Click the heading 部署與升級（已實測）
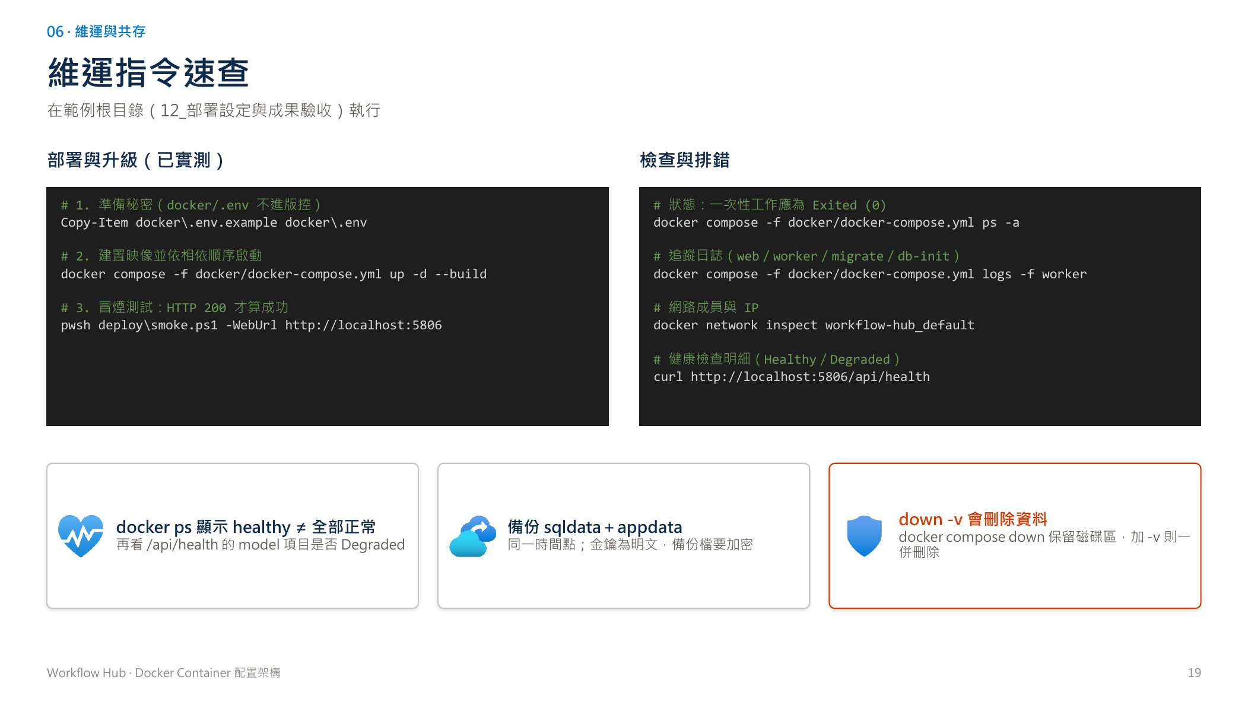Image resolution: width=1248 pixels, height=702 pixels. pos(136,160)
